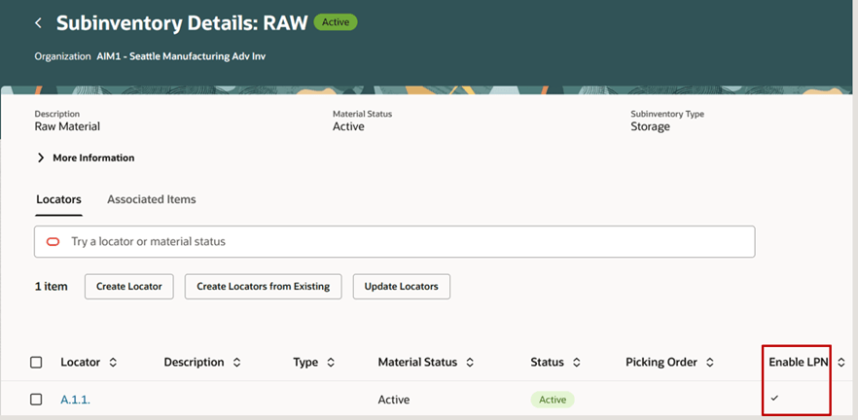Sort by Material Status column
Viewport: 858px width, 420px height.
point(470,362)
